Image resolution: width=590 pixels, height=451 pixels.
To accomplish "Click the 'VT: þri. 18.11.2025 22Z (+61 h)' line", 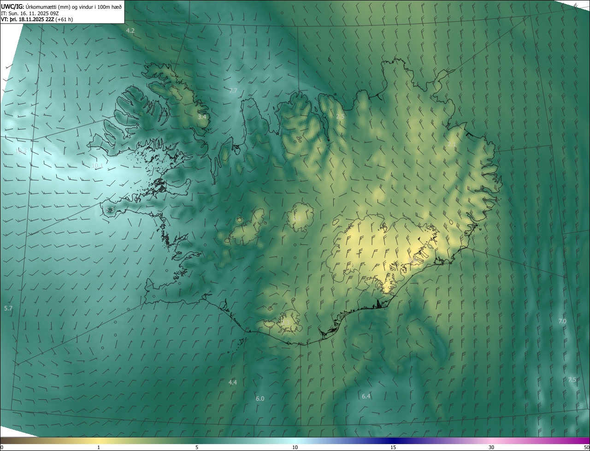I will pyautogui.click(x=37, y=19).
